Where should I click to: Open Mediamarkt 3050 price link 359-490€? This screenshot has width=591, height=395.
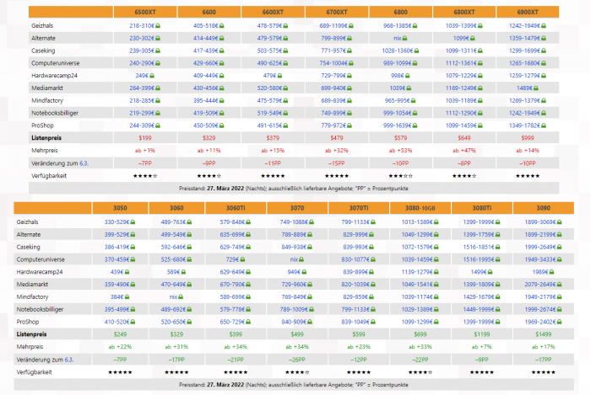tap(117, 285)
